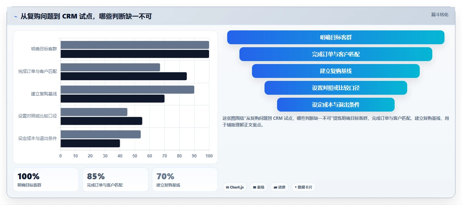The image size is (462, 205).
Task: Click the chart axis label 明确目标客群
Action: (44, 49)
